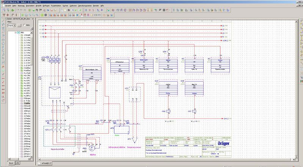Enable the Aktiv filter checkbox

(x=25, y=25)
